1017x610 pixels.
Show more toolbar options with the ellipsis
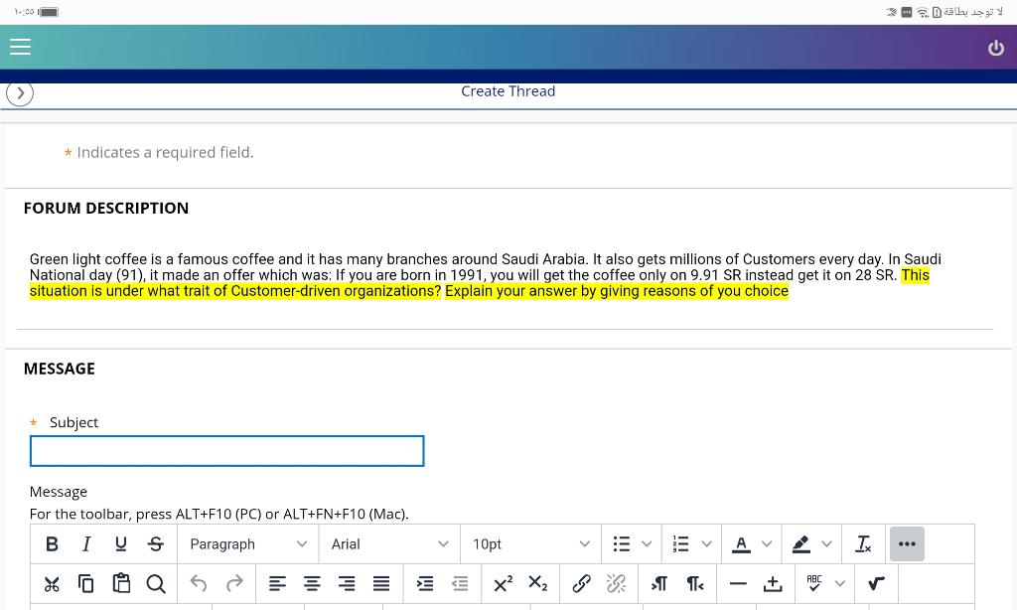click(906, 543)
